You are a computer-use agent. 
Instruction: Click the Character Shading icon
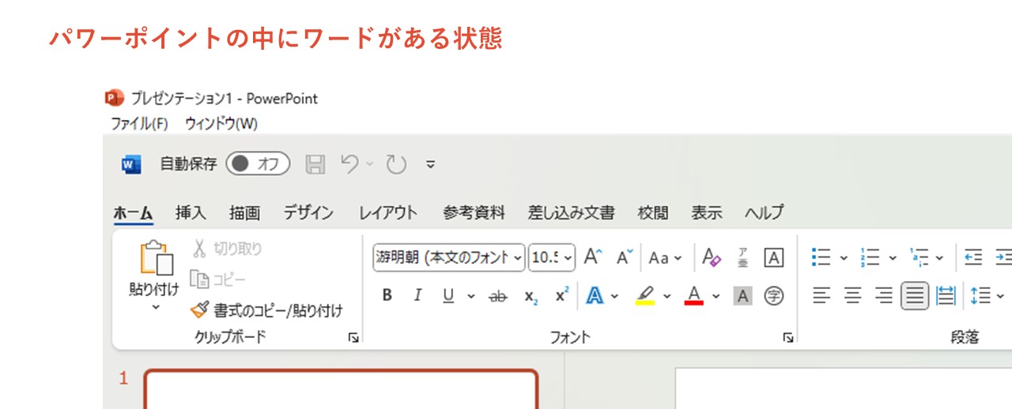(742, 296)
